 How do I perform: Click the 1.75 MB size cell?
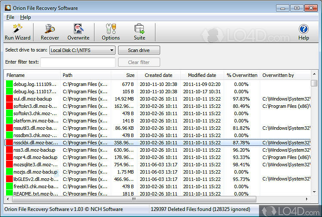(x=125, y=172)
